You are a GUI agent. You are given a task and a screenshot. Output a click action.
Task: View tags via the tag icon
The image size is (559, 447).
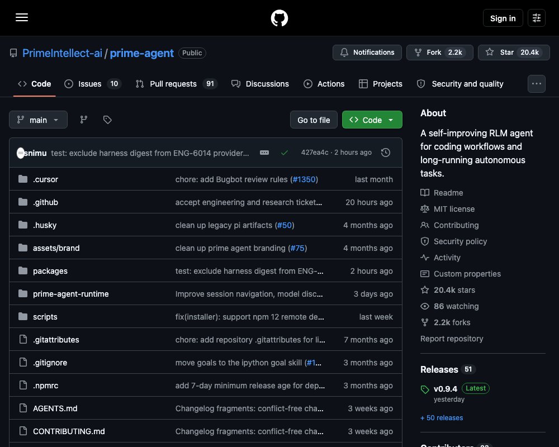point(107,120)
